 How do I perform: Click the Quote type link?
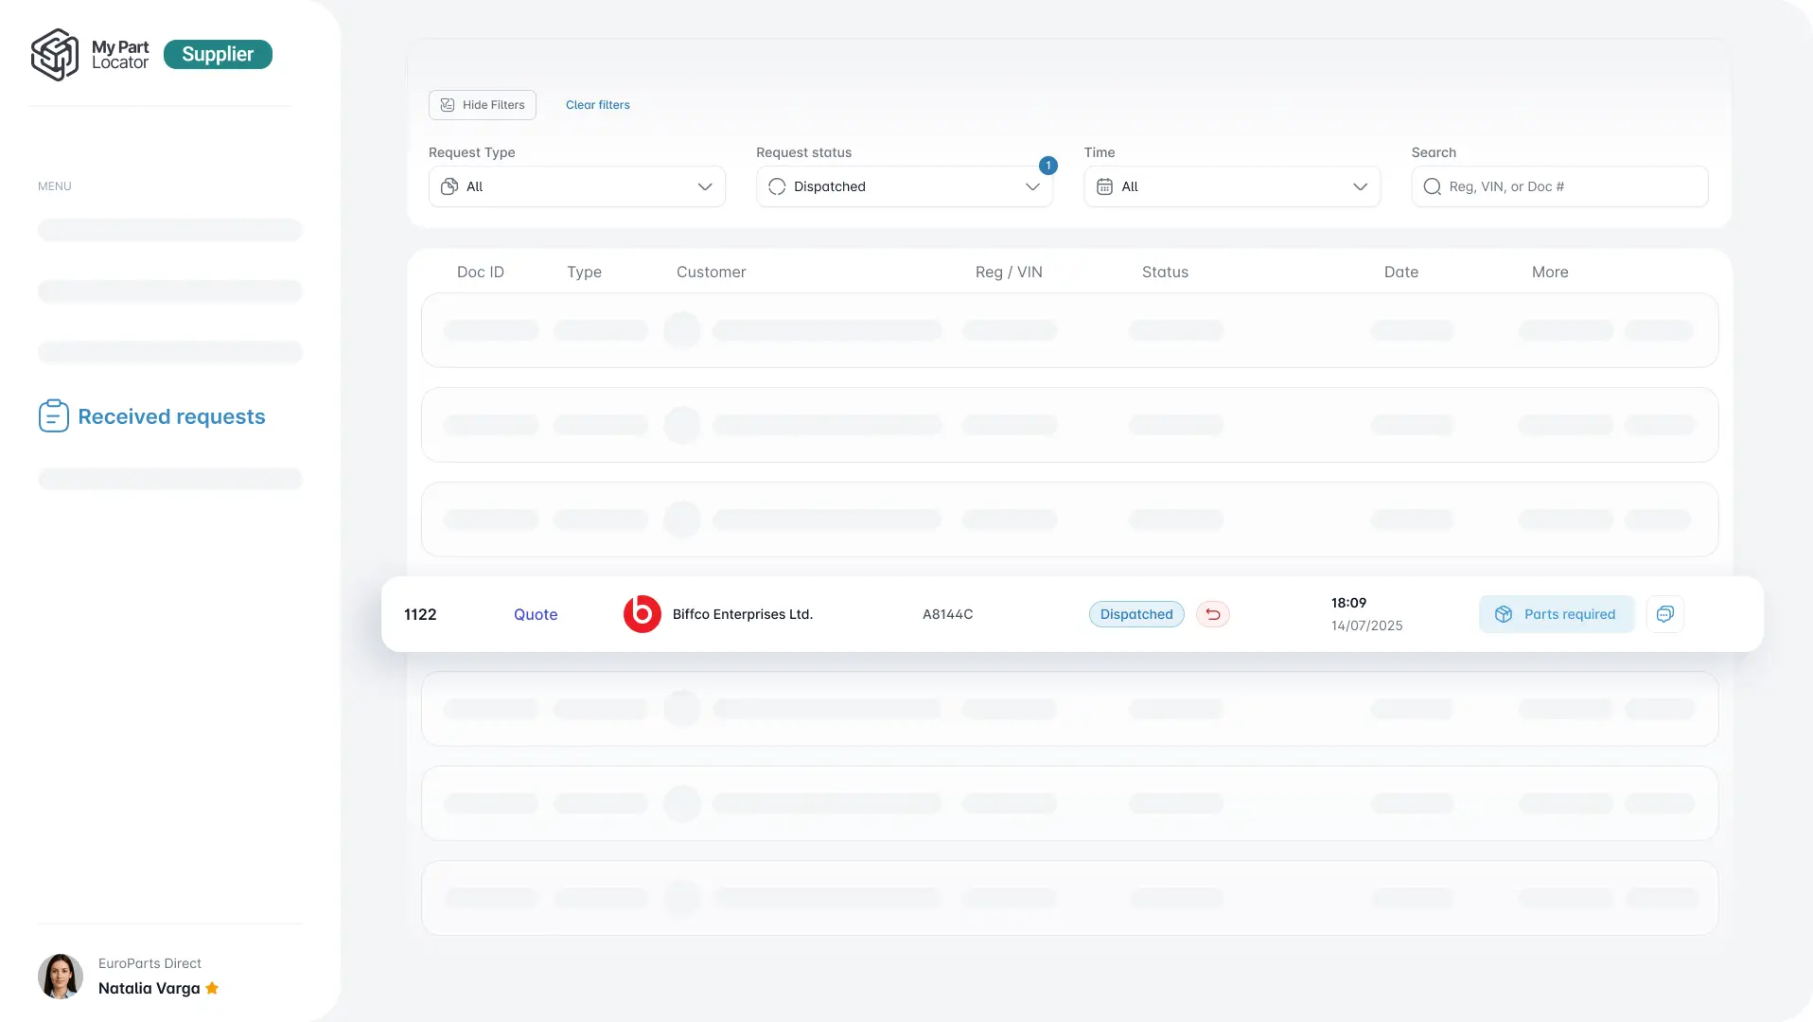(535, 614)
